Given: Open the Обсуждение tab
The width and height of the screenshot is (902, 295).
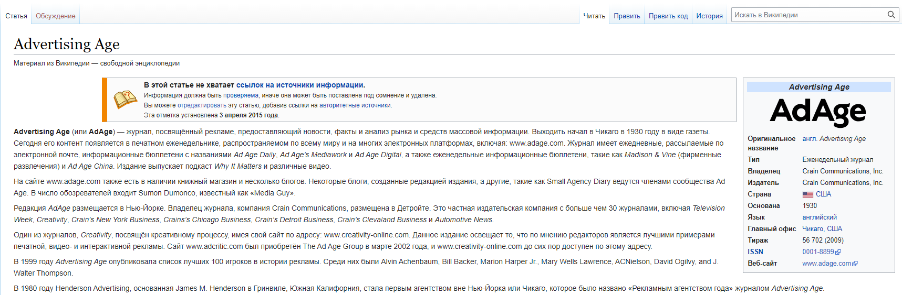Looking at the screenshot, I should click(x=55, y=16).
